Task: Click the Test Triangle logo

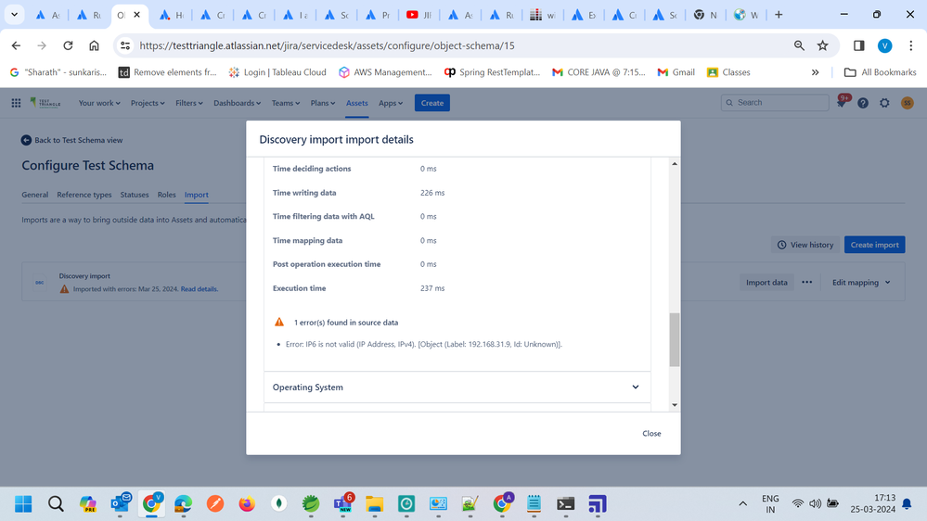Action: [x=45, y=103]
